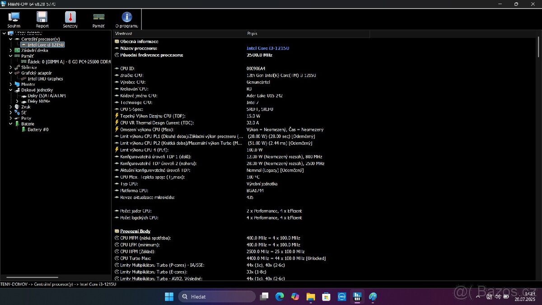This screenshot has width=542, height=305.
Task: Launch Microsoft Edge from the taskbar
Action: 280,296
